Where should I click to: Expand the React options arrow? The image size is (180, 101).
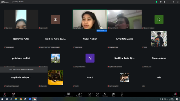tap(100, 94)
